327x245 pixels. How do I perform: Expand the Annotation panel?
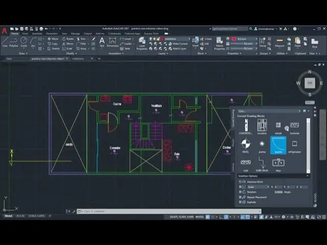pyautogui.click(x=116, y=54)
